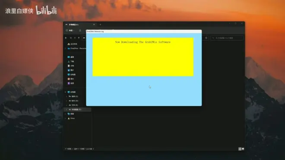The image size is (285, 160).
Task: Open the Videos folder icon
Action: point(69,83)
